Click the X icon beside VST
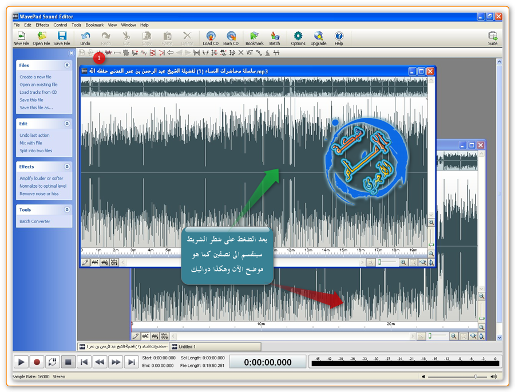 [241, 53]
